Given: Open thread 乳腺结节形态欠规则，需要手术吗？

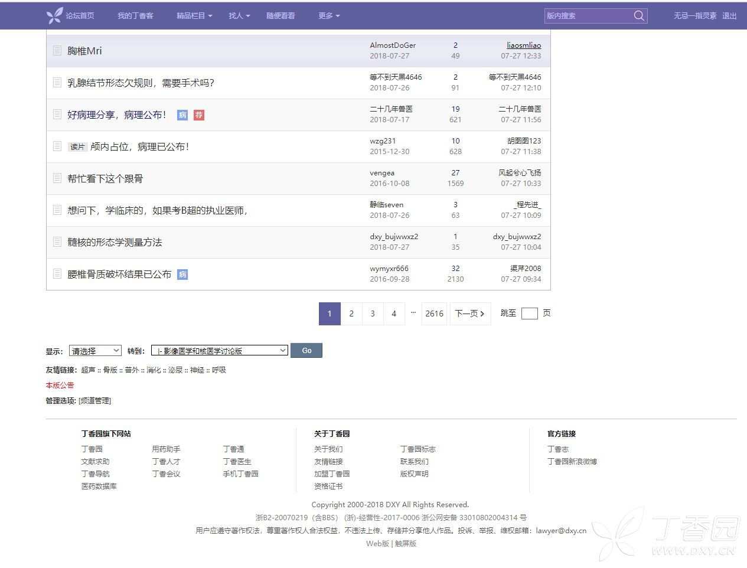Looking at the screenshot, I should pyautogui.click(x=141, y=83).
